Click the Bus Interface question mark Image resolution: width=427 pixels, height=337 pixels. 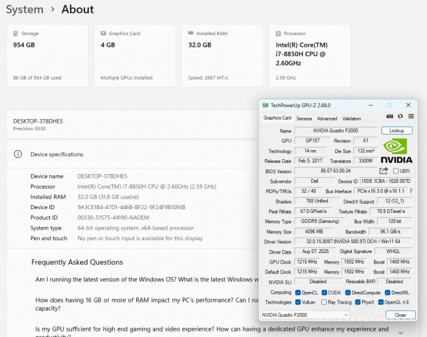[411, 191]
